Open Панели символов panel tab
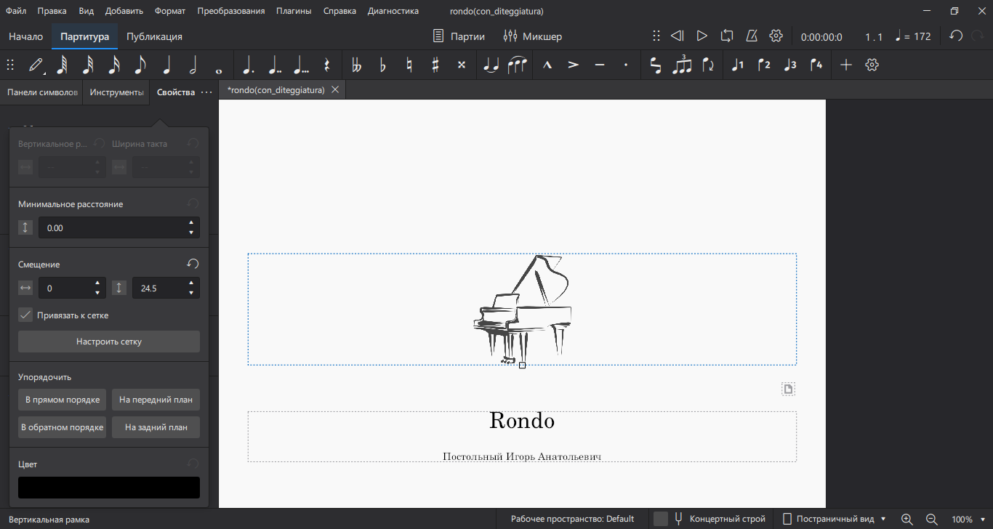This screenshot has width=993, height=529. point(42,92)
